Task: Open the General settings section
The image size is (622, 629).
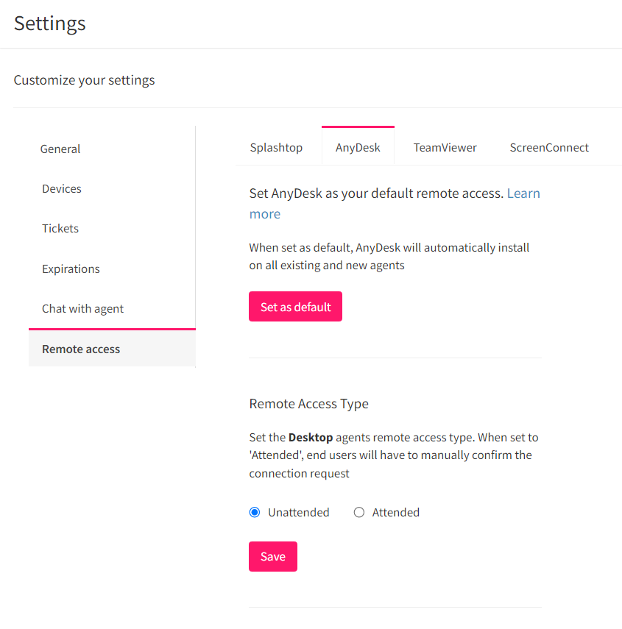Action: coord(60,149)
